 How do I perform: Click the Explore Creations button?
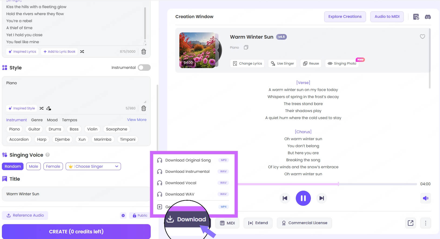pyautogui.click(x=345, y=17)
